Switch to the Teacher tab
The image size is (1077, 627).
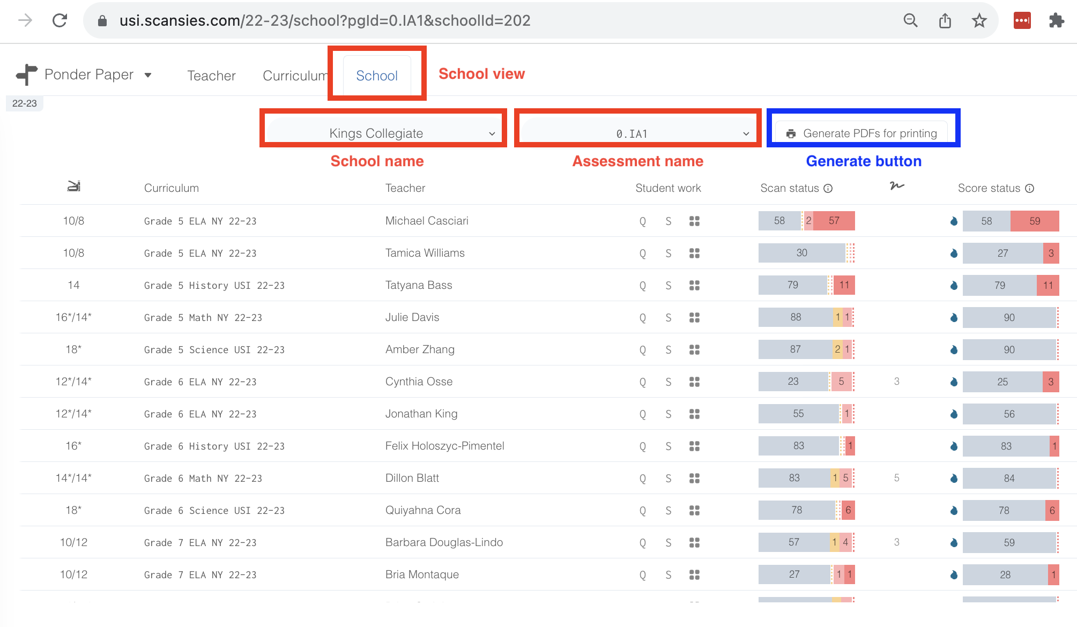coord(211,76)
